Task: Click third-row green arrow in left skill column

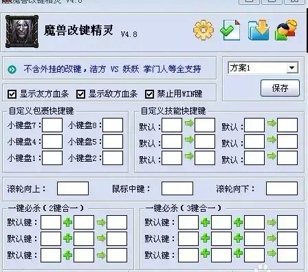Action: pos(189,156)
